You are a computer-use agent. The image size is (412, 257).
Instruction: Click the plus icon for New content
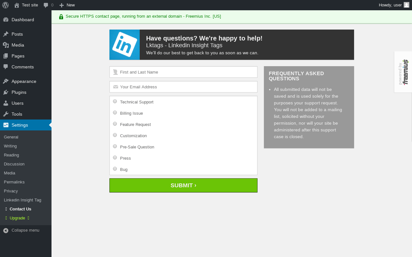tap(61, 5)
